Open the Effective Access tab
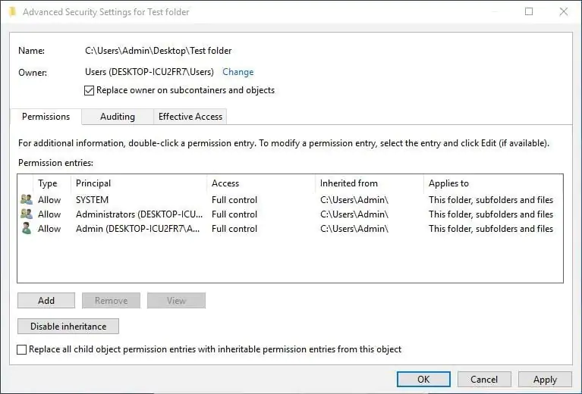This screenshot has width=582, height=394. [x=190, y=117]
